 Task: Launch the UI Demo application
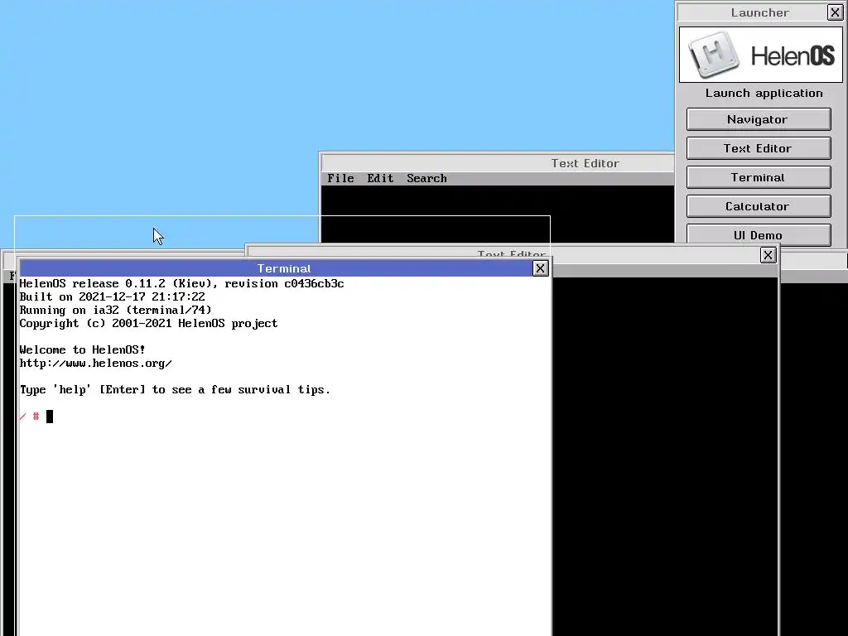tap(759, 235)
